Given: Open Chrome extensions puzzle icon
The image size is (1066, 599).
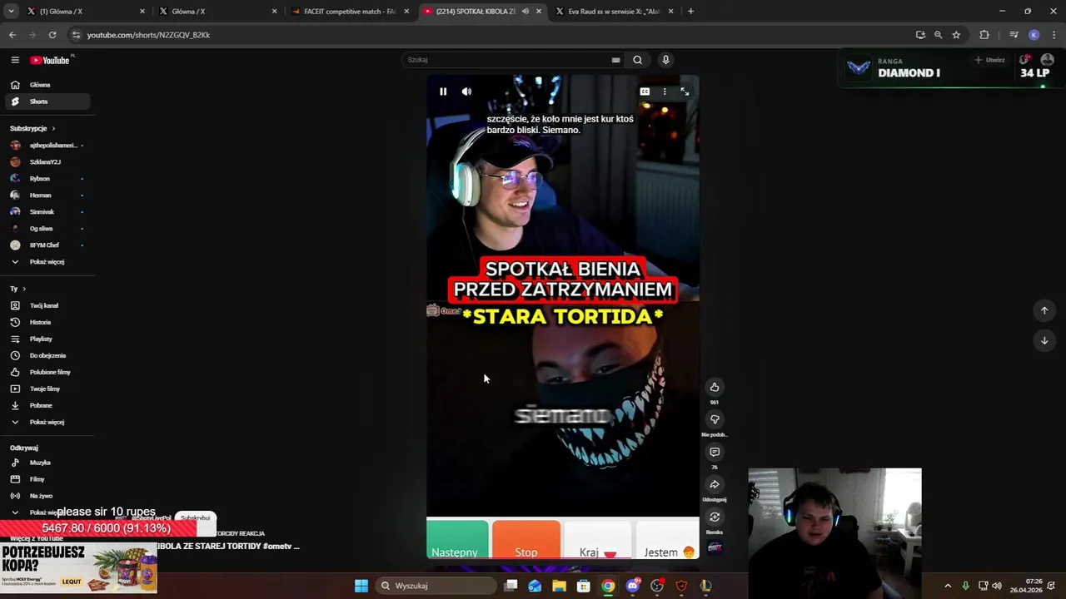Looking at the screenshot, I should coord(984,35).
